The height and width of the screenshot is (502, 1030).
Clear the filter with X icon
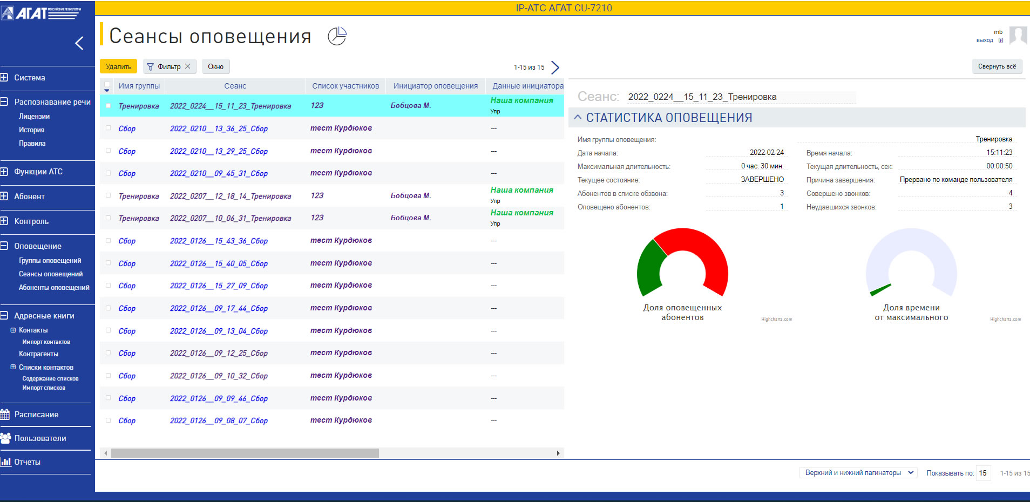click(x=187, y=66)
